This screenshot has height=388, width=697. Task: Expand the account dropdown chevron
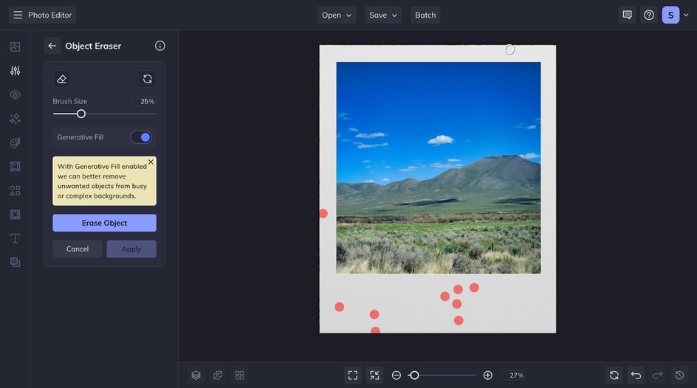(x=686, y=15)
